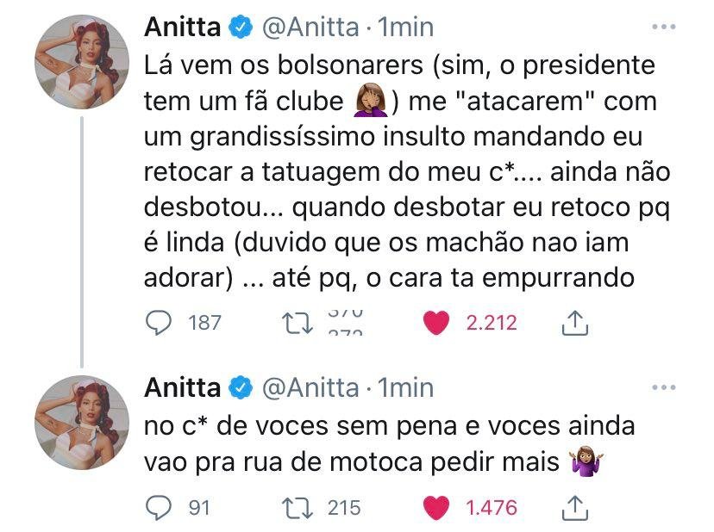Reply to the second tweet with 91 replies
The image size is (714, 532).
[x=157, y=508]
